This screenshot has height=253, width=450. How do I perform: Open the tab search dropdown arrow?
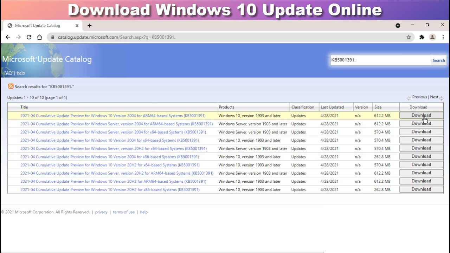tap(398, 25)
